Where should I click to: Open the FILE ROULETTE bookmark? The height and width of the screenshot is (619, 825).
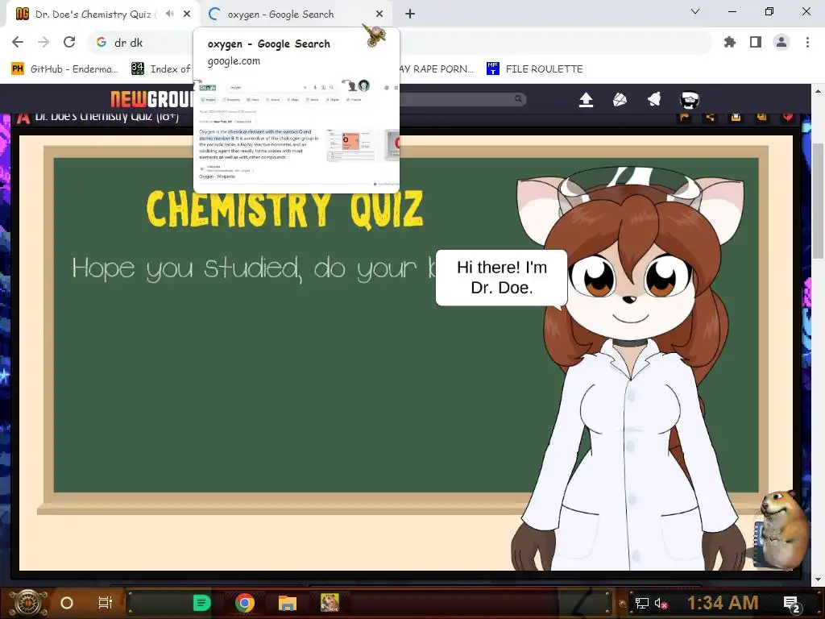point(535,69)
